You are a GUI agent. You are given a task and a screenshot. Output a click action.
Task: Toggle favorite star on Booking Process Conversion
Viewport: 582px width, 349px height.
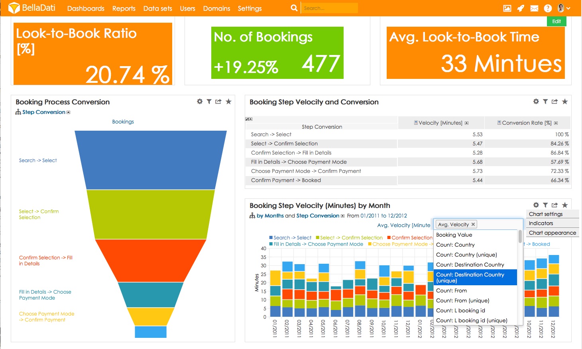(228, 102)
